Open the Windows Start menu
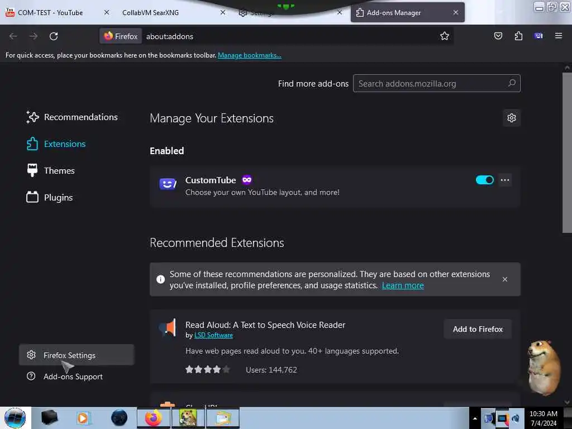572x429 pixels. click(x=15, y=418)
